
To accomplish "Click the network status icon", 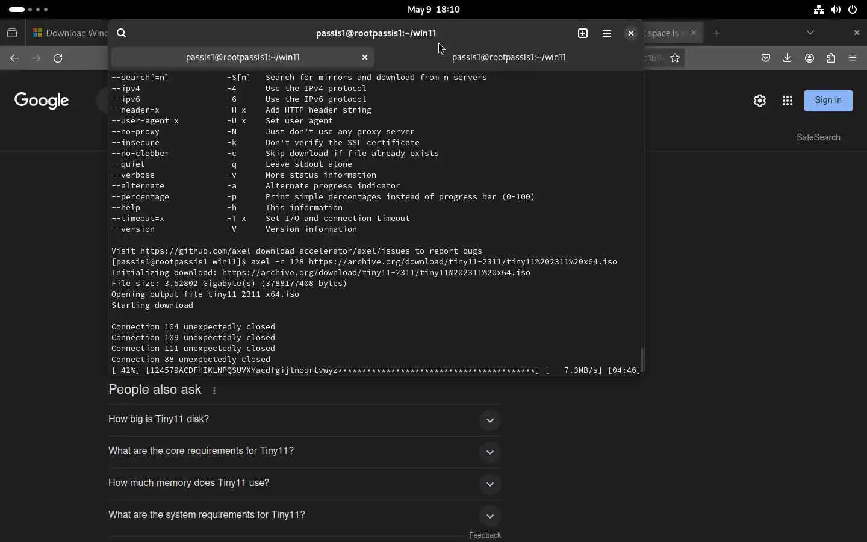I will tap(819, 10).
